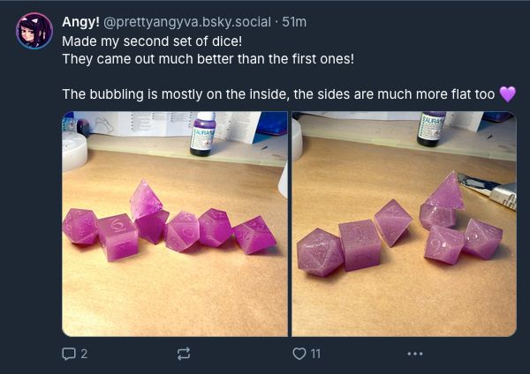Open the display name "Angy!" profile link
Viewport: 530px width, 374px height.
(81, 21)
